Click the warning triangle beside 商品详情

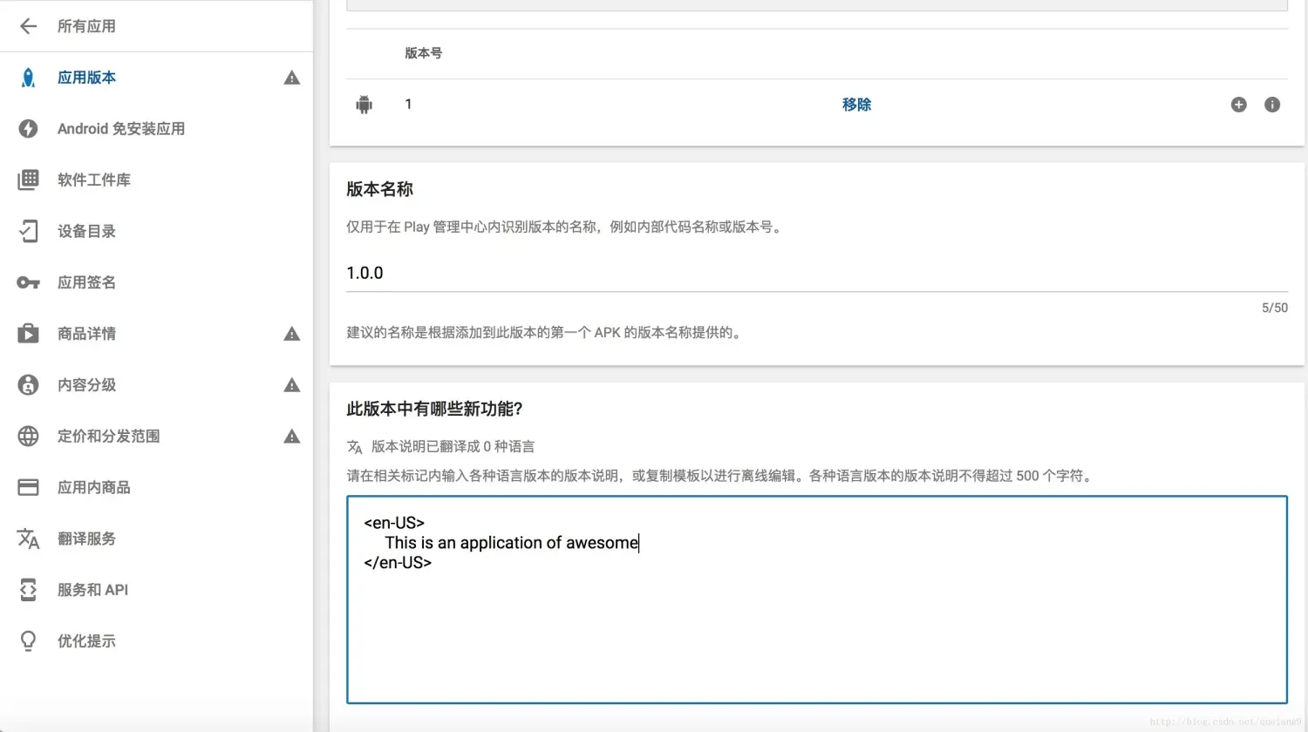pyautogui.click(x=292, y=334)
